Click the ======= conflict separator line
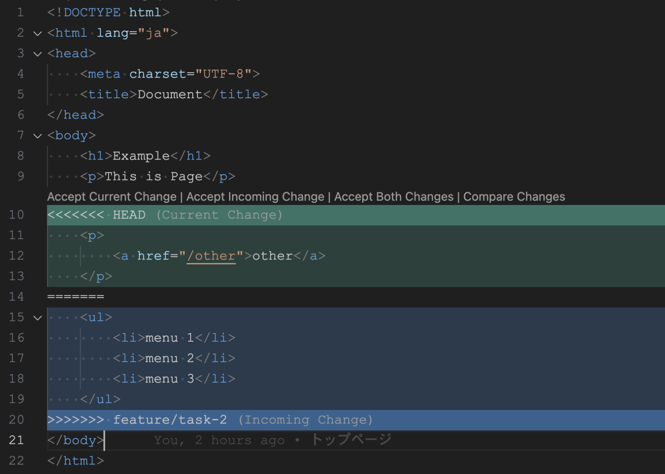Image resolution: width=665 pixels, height=474 pixels. tap(76, 296)
